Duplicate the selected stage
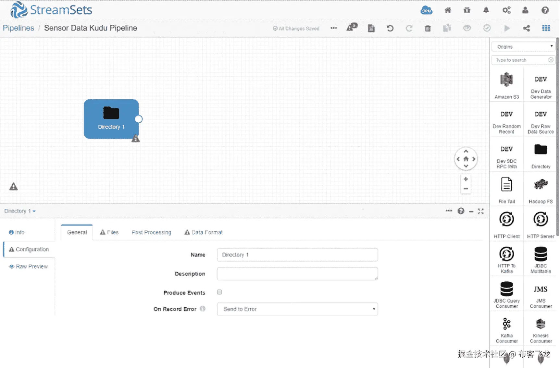560x368 pixels. coord(447,28)
